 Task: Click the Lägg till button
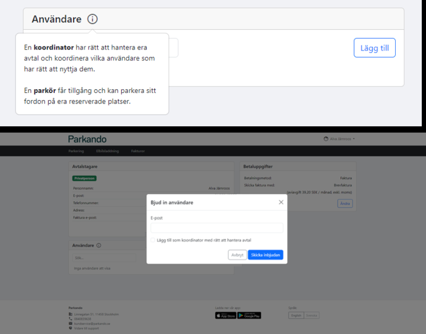[x=374, y=48]
